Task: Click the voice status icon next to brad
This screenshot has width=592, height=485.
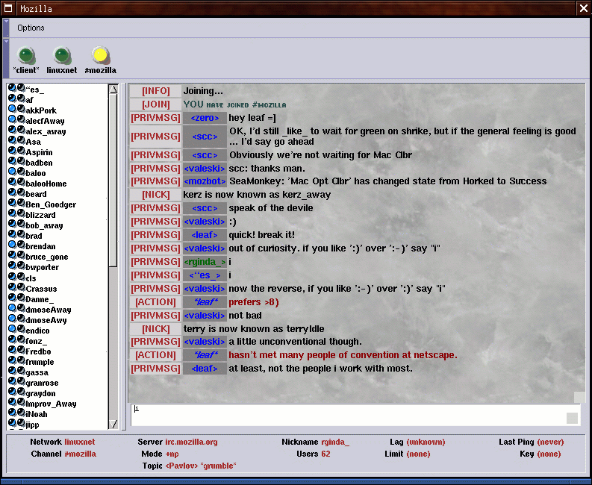Action: click(21, 234)
